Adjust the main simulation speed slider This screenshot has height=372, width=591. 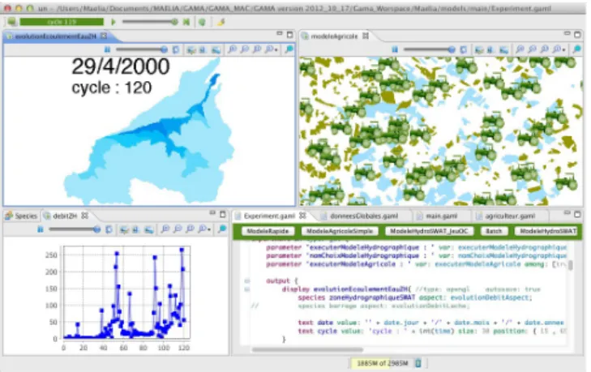tap(150, 22)
